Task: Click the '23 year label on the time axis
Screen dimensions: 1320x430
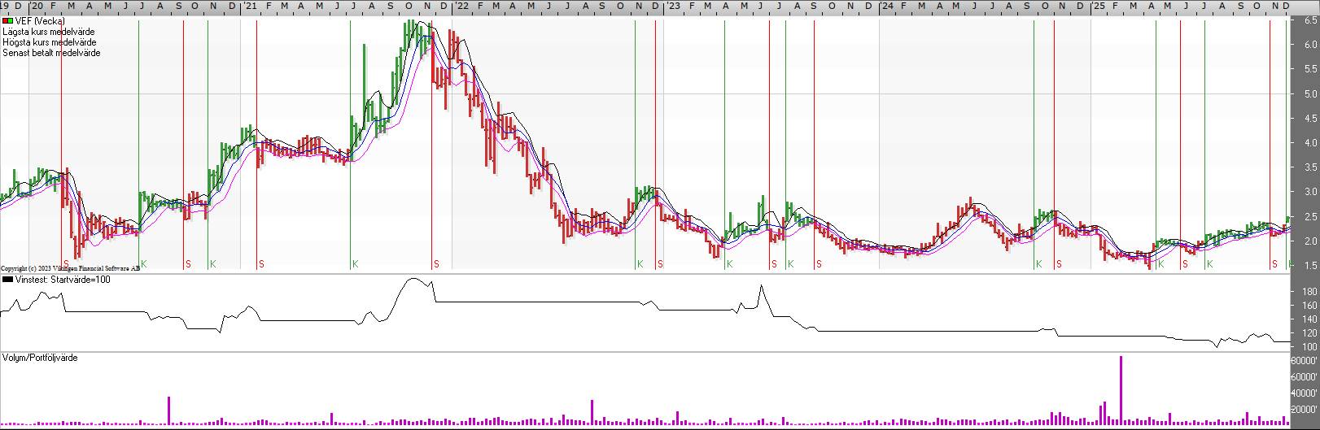Action: coord(674,6)
